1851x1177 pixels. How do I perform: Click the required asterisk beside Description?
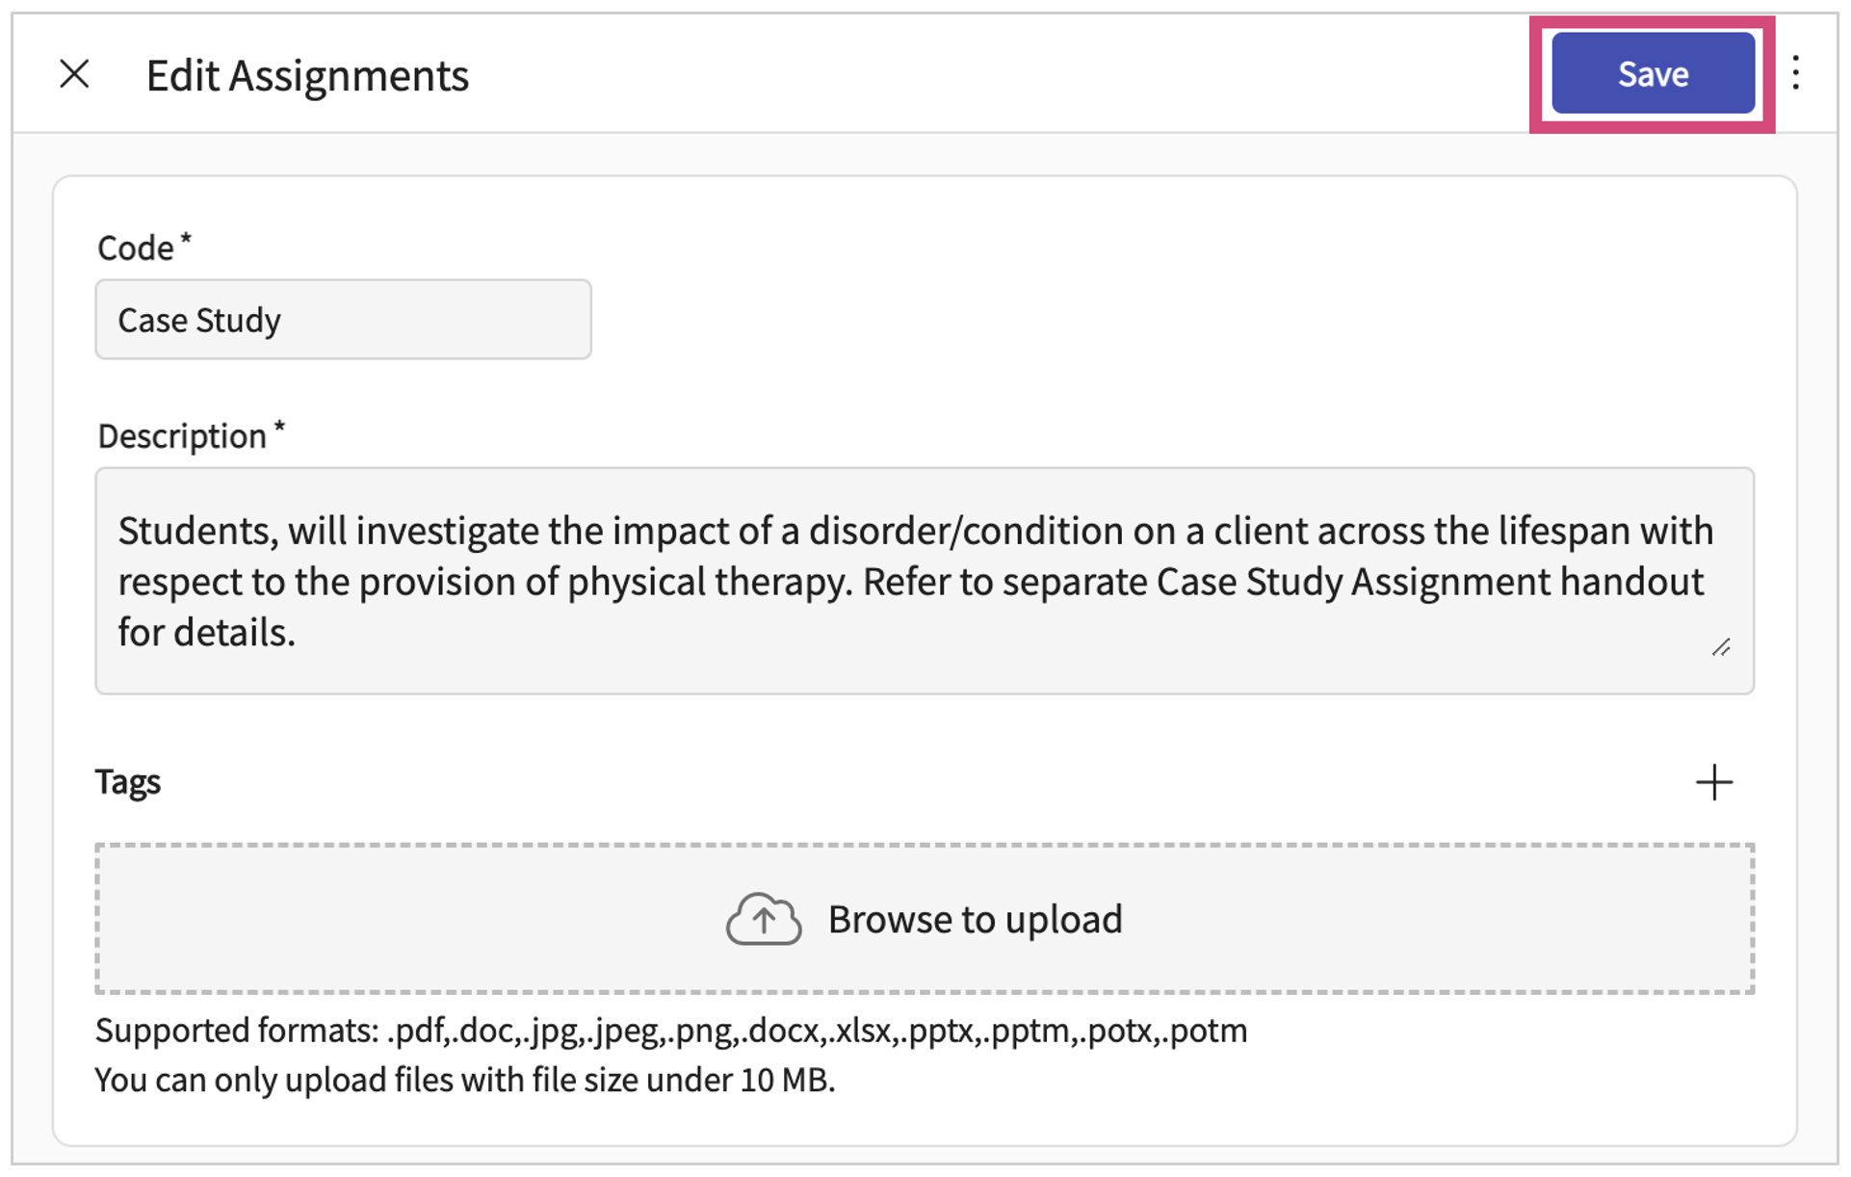pyautogui.click(x=279, y=427)
